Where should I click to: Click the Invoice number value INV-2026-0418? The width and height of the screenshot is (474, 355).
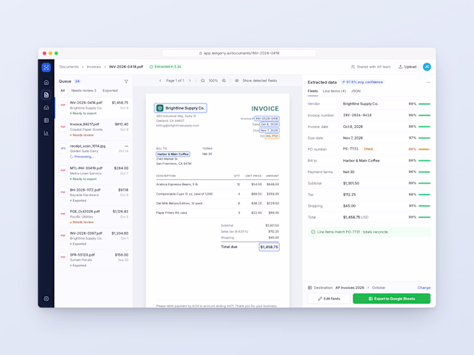pyautogui.click(x=358, y=116)
